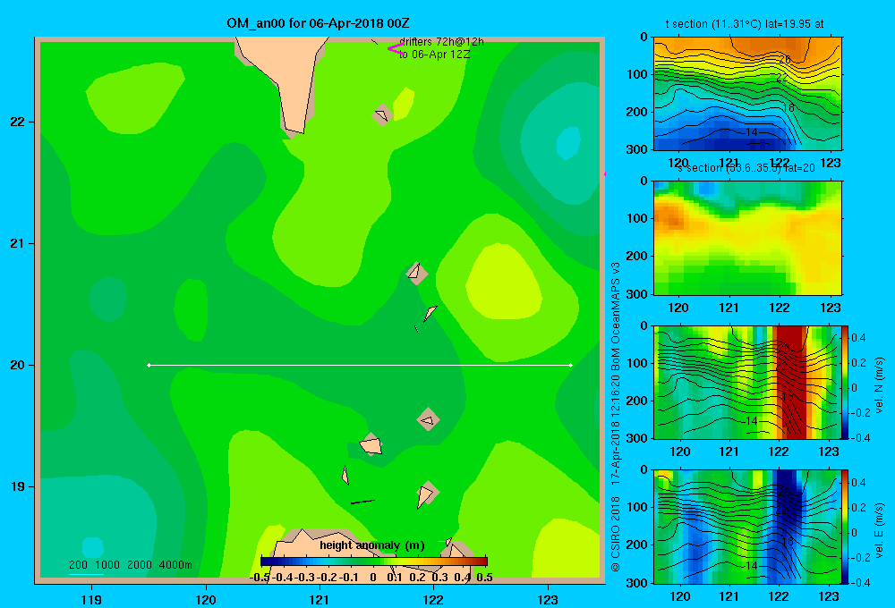Click latitude label 22 on map axis

tap(18, 122)
